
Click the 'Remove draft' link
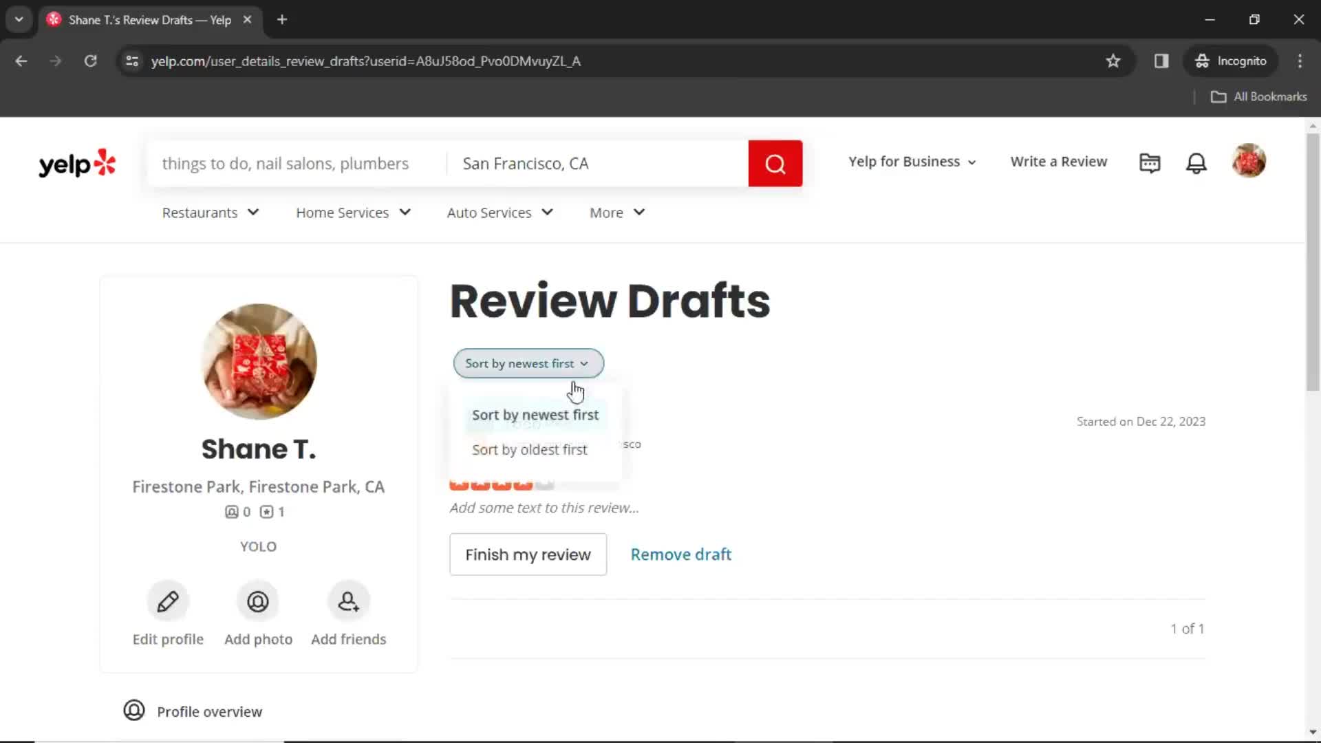tap(680, 554)
